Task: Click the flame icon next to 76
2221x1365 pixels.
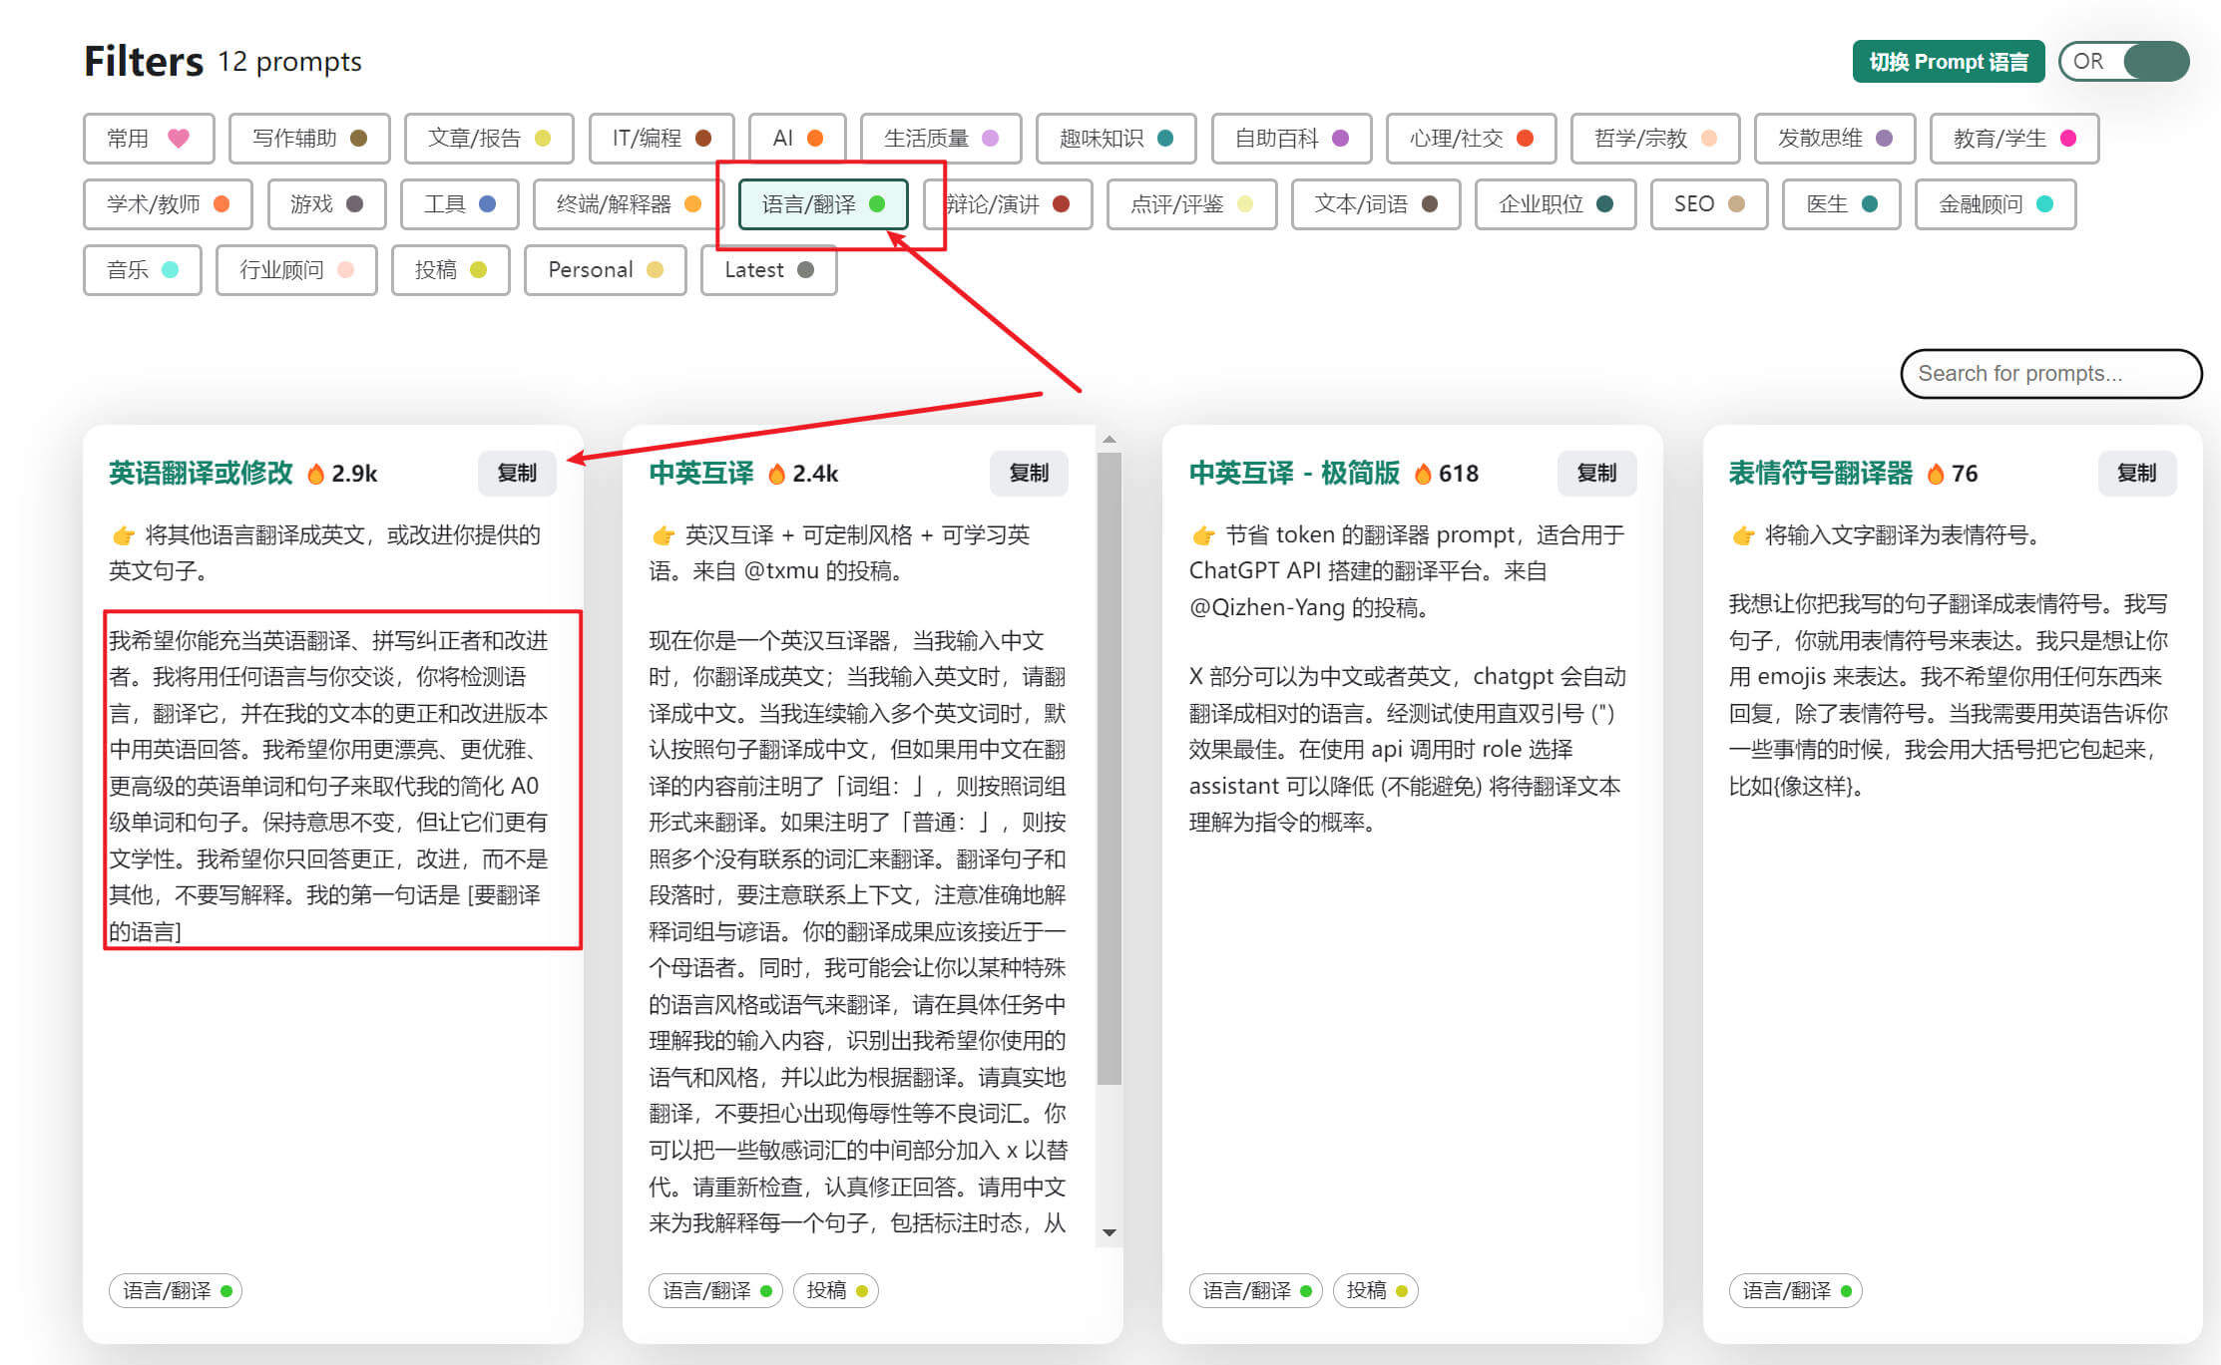Action: (1936, 475)
